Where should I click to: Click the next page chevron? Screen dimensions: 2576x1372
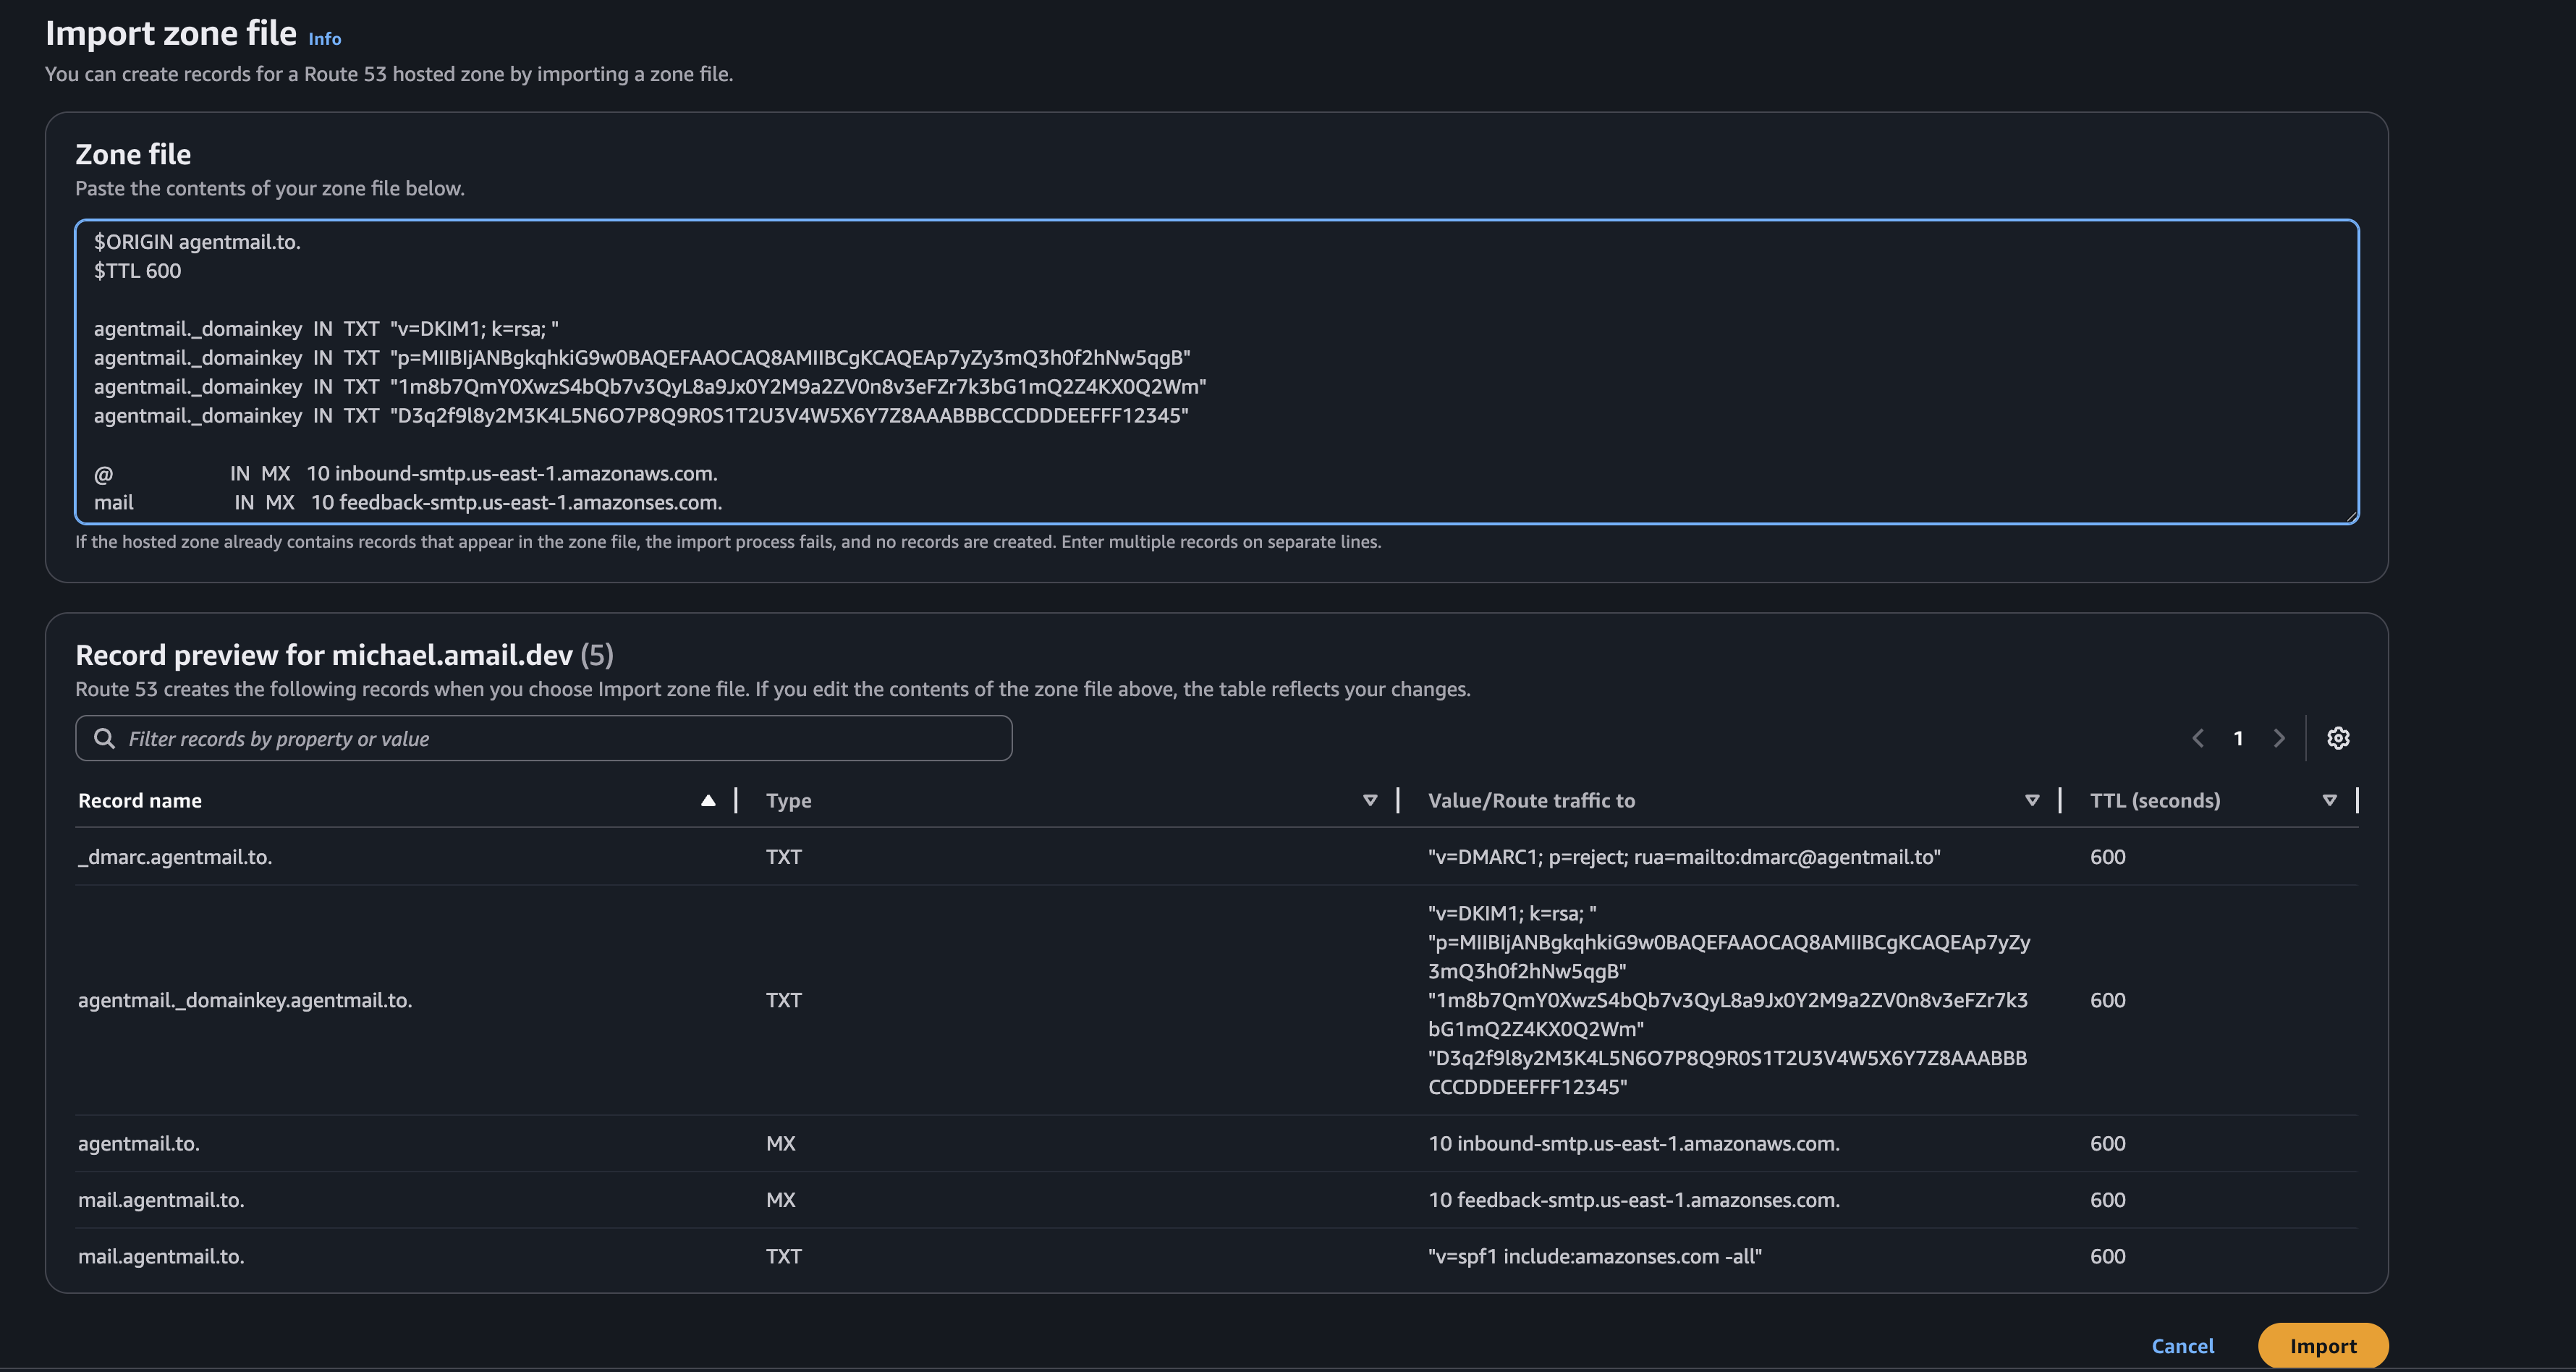[2279, 738]
